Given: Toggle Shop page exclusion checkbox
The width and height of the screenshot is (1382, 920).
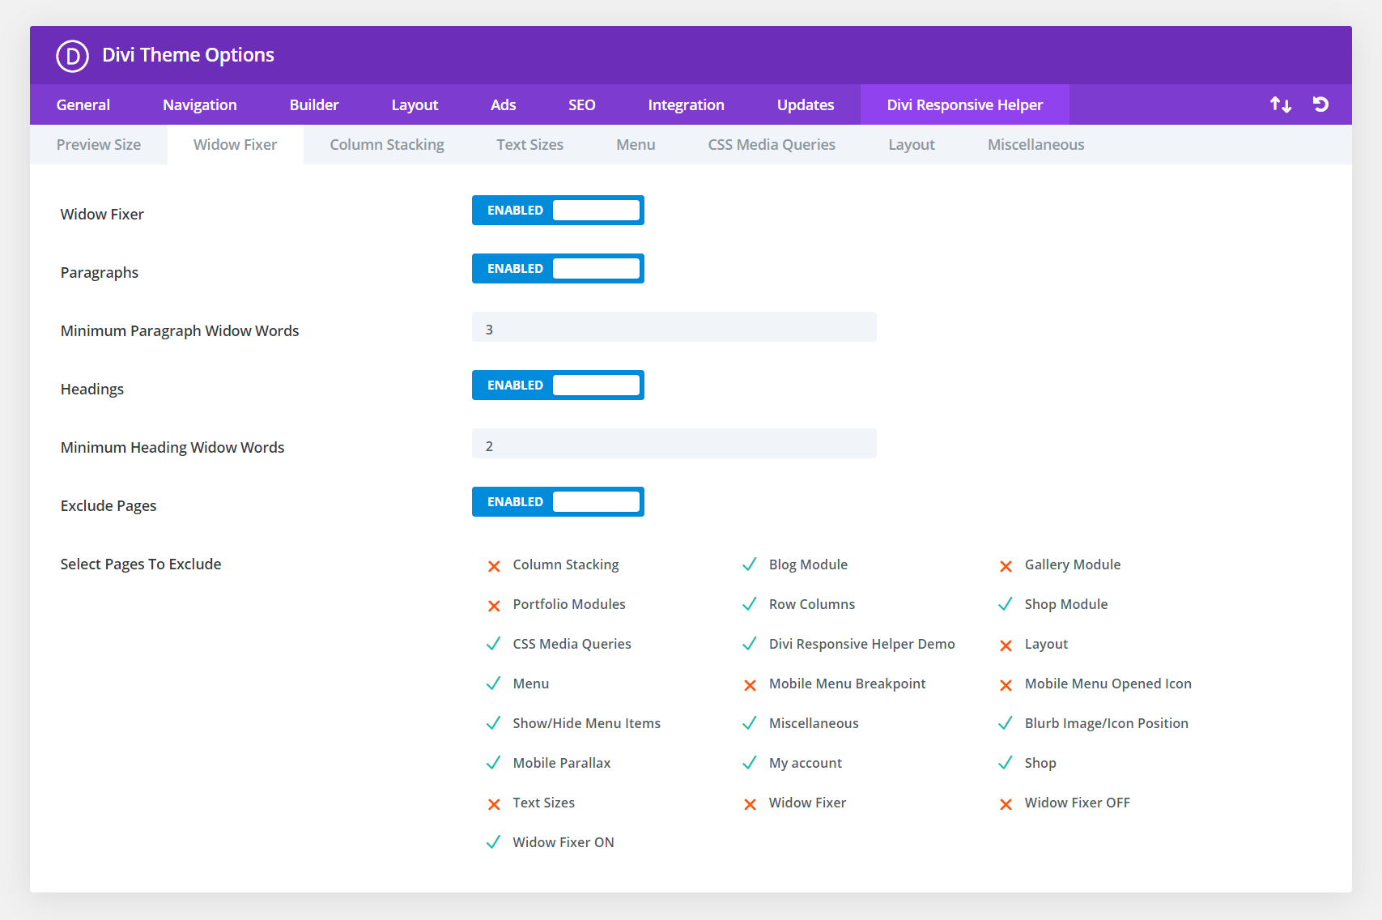Looking at the screenshot, I should click(1006, 763).
